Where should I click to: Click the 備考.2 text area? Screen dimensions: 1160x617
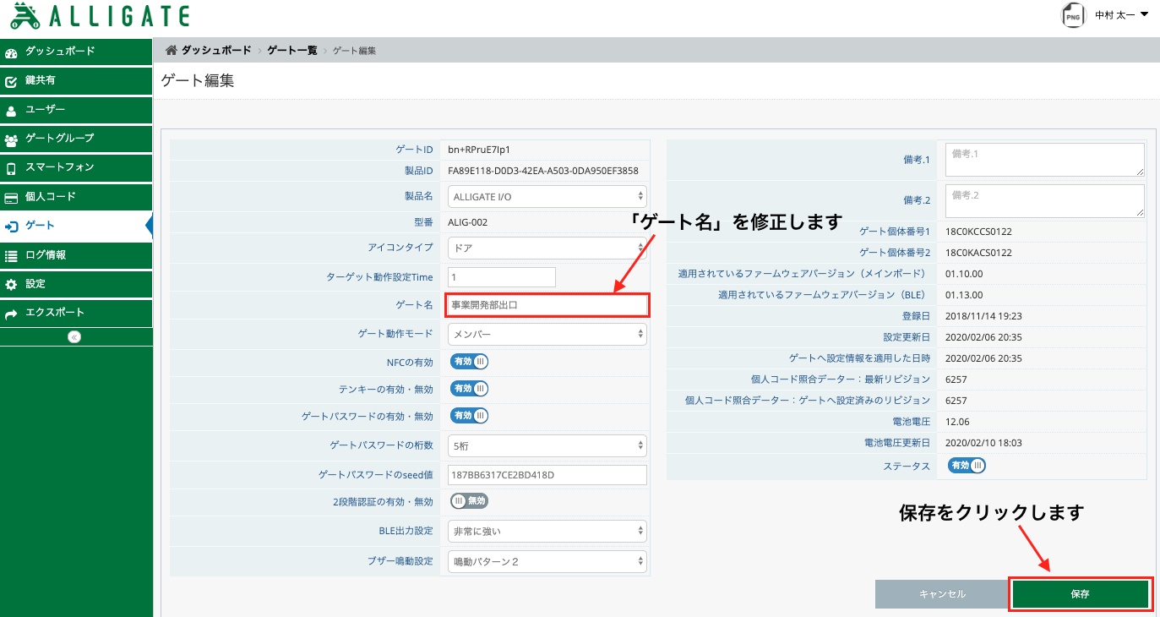(x=1044, y=201)
